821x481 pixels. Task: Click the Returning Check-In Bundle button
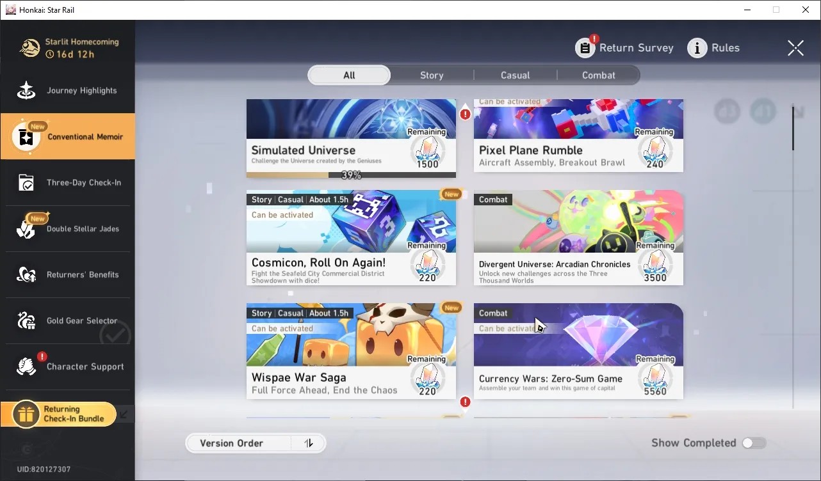(58, 414)
